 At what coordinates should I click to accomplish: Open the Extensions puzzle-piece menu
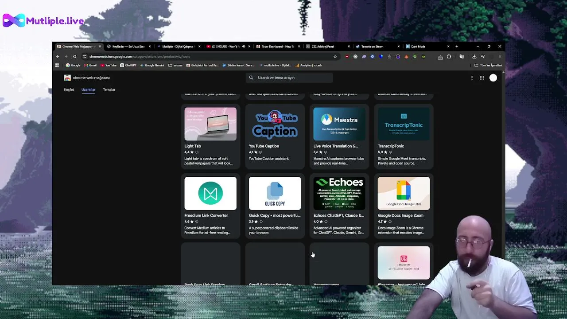tap(449, 56)
